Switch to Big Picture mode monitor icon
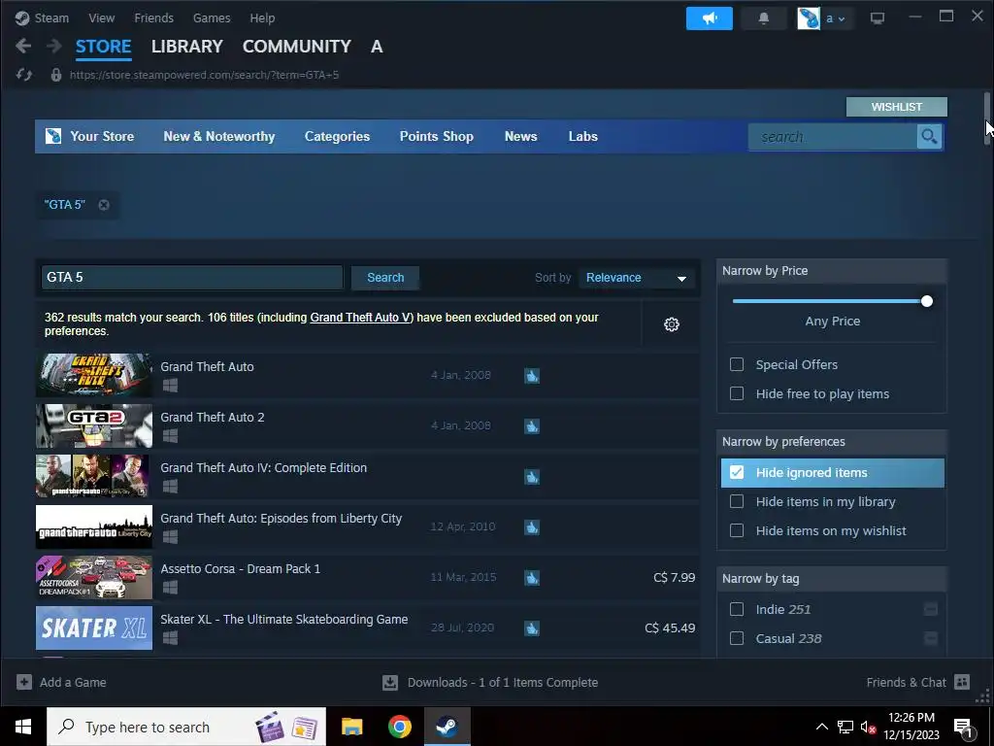 tap(878, 18)
